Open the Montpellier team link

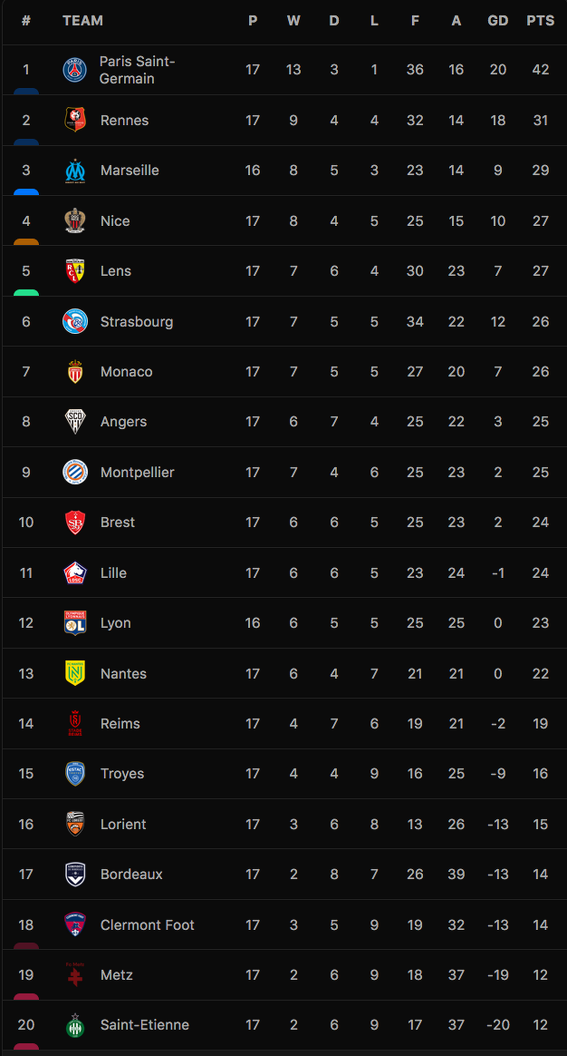click(x=137, y=472)
